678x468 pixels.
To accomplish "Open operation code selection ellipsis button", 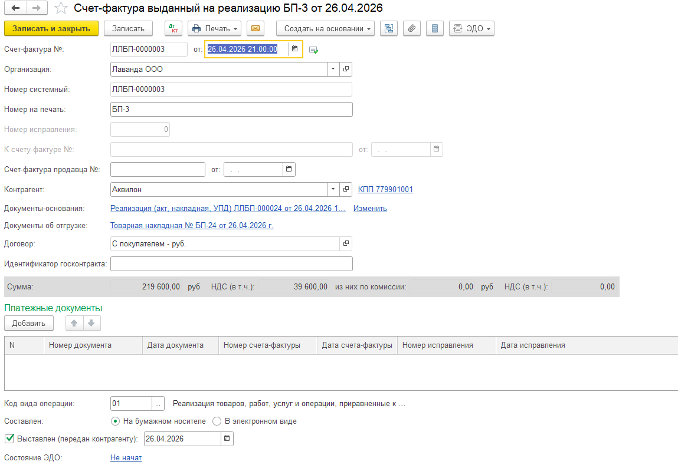I will tap(158, 404).
